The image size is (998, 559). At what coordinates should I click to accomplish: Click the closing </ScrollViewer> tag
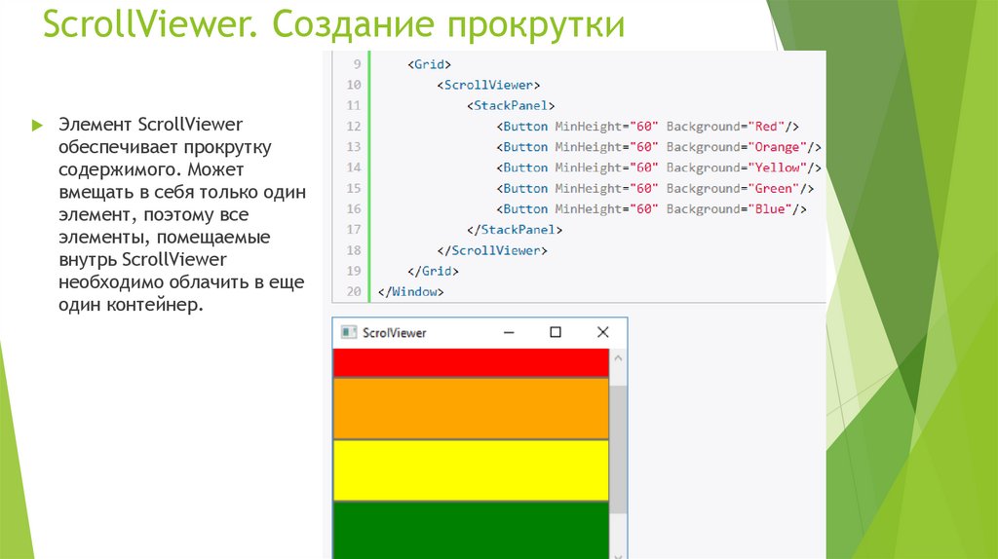(x=492, y=250)
